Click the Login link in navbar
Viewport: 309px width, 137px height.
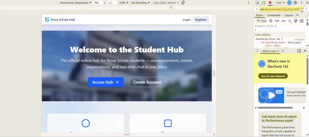point(187,20)
